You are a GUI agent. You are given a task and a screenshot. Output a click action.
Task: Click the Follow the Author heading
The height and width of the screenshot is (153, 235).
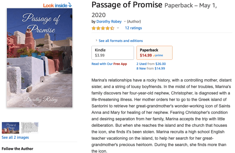[17, 149]
